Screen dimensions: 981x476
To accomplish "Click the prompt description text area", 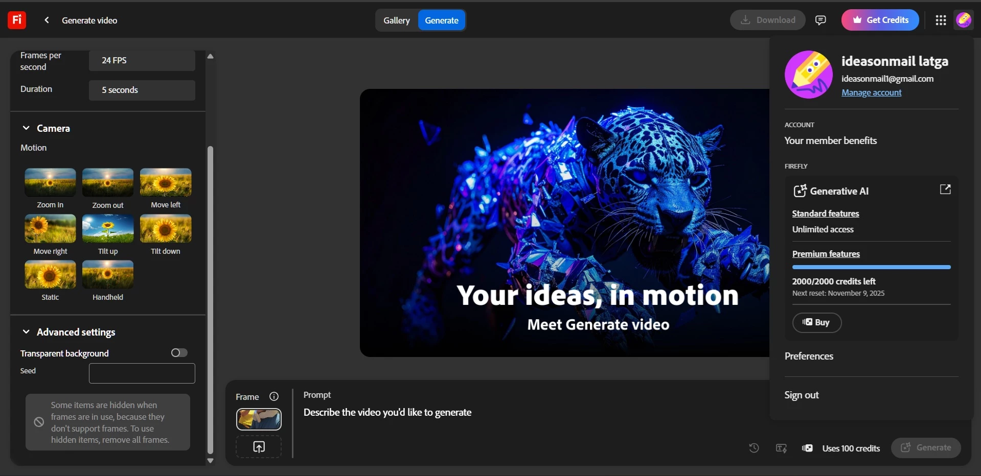I will [x=387, y=412].
